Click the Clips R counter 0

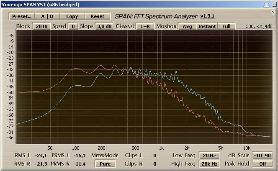[155, 164]
